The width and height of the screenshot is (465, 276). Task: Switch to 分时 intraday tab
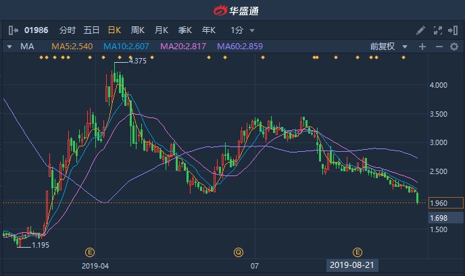pyautogui.click(x=68, y=30)
